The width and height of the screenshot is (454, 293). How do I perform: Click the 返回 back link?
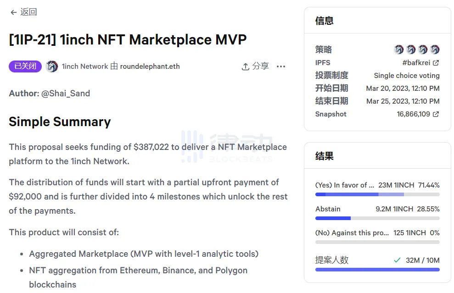pos(28,12)
